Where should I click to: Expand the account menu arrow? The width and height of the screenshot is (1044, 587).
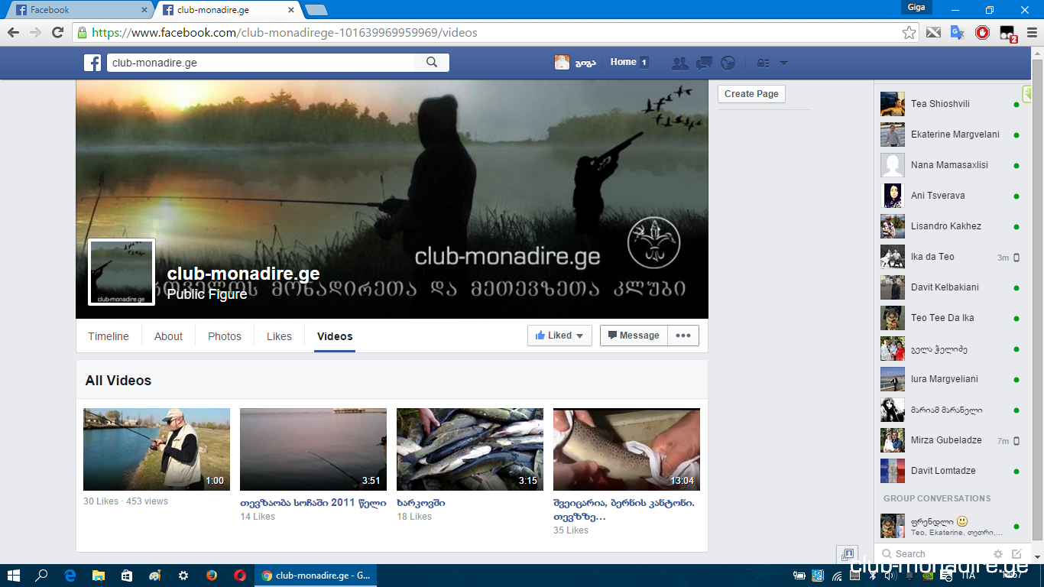pyautogui.click(x=783, y=63)
